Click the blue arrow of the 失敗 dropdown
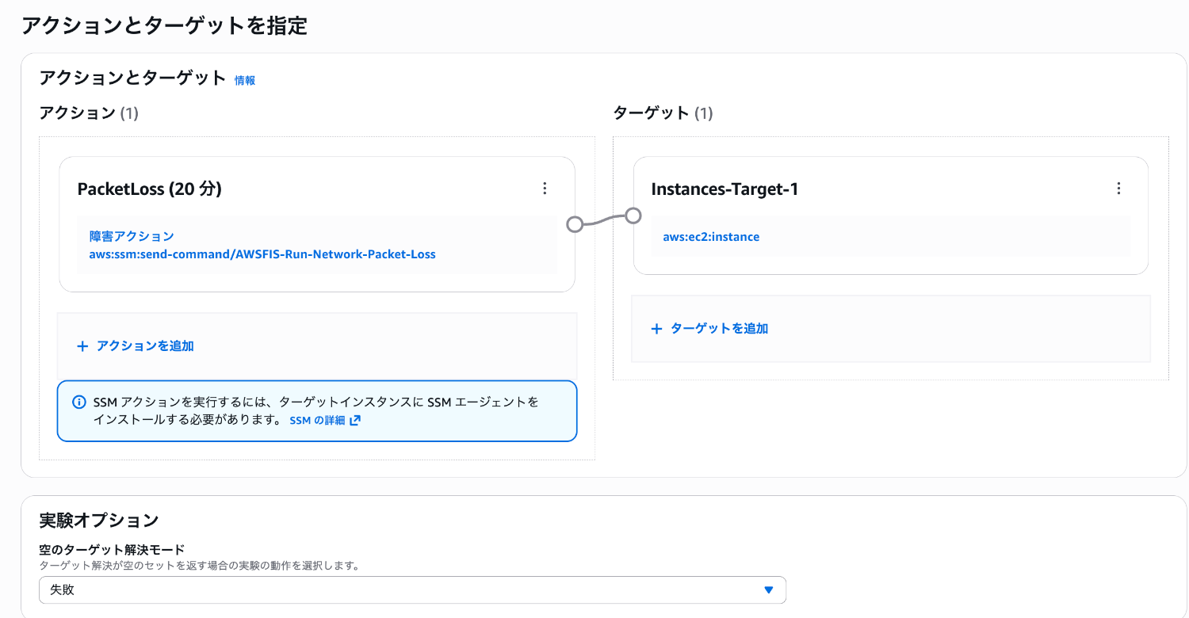This screenshot has height=618, width=1189. point(767,590)
